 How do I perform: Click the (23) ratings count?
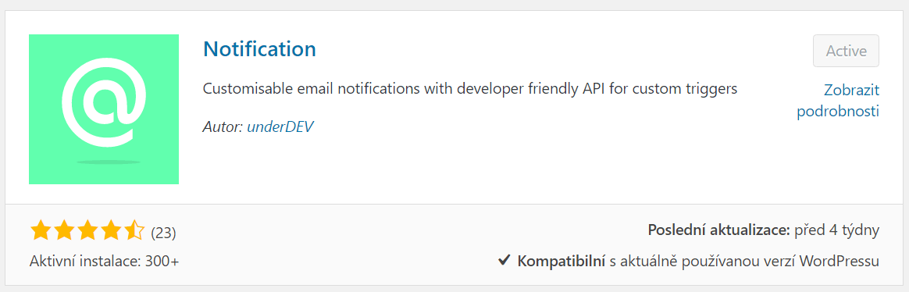[x=163, y=233]
